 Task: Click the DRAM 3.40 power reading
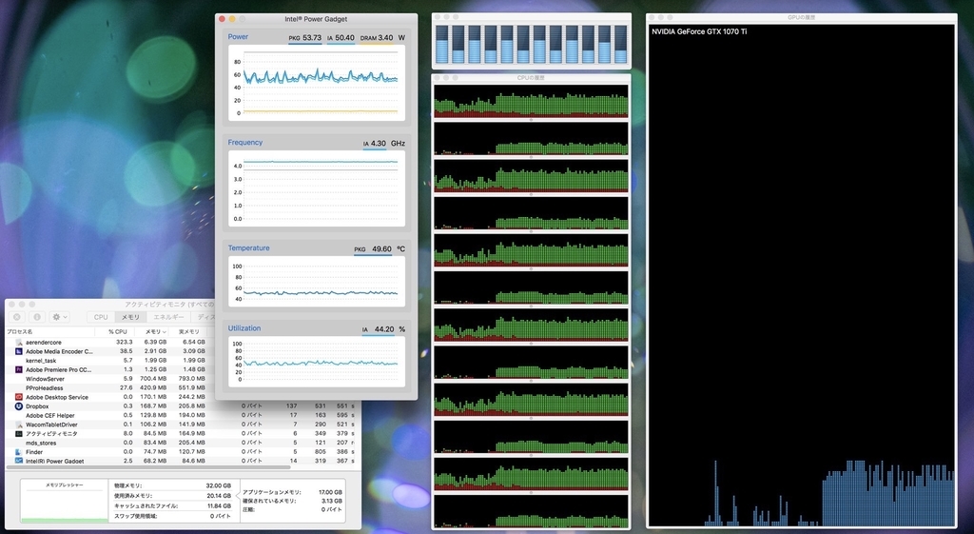tap(377, 38)
